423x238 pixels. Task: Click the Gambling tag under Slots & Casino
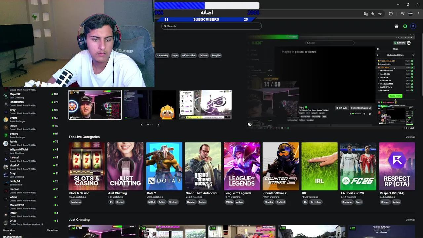tap(76, 202)
